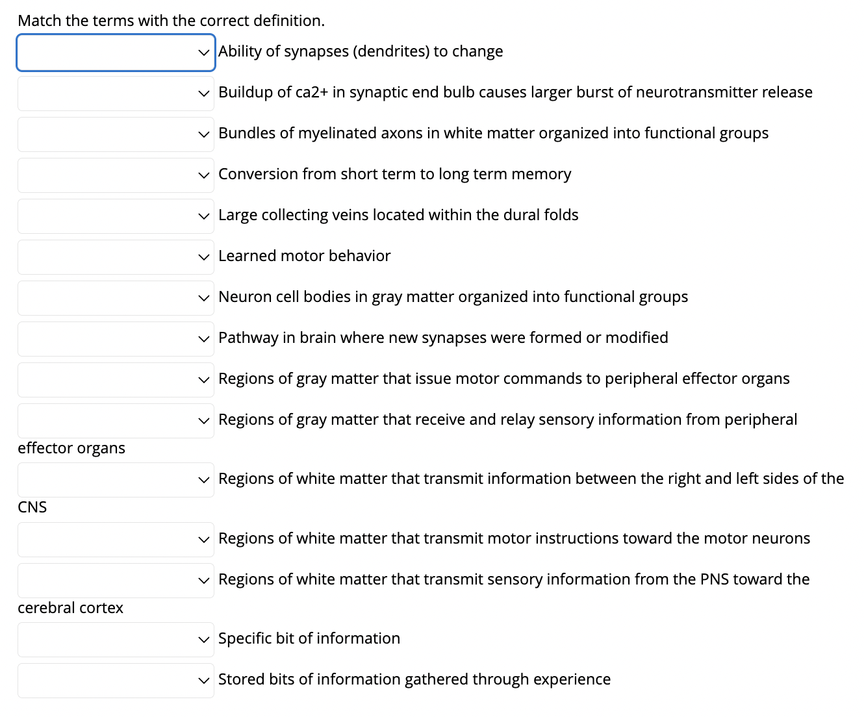The width and height of the screenshot is (864, 717).
Task: Expand dropdown for 'Bundles of myelinated axons'
Action: coord(116,134)
